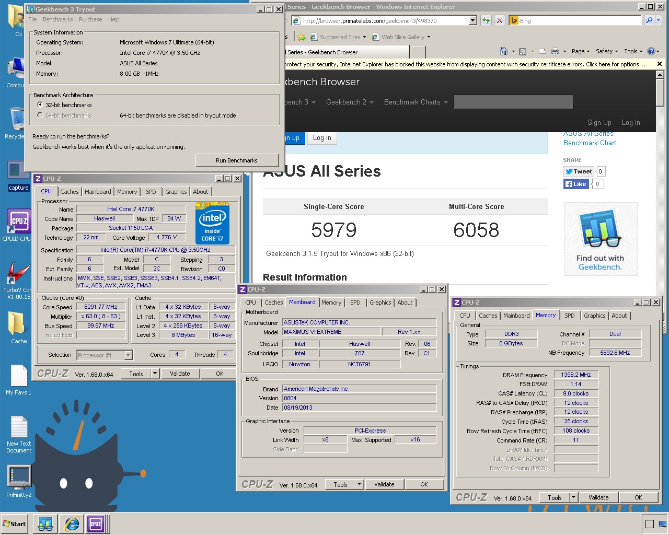The image size is (669, 535).
Task: Open the Web Slice Gallery dropdown
Action: click(429, 37)
